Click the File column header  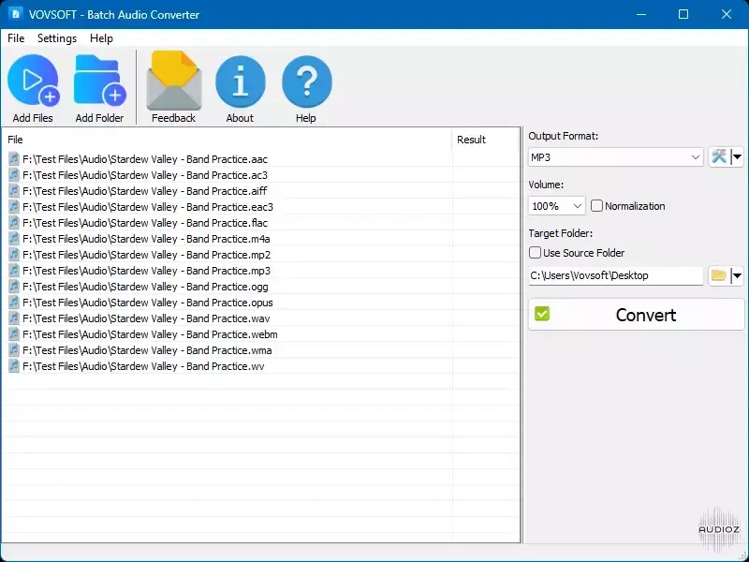227,140
